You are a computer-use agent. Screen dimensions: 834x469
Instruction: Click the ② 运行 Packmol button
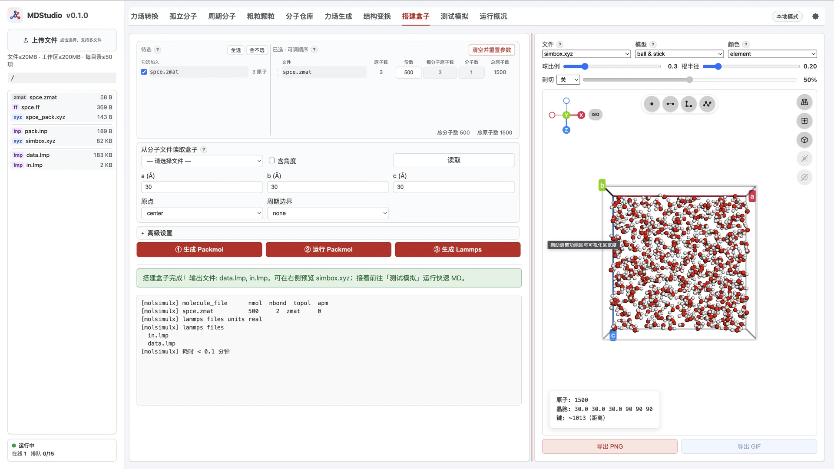click(328, 250)
